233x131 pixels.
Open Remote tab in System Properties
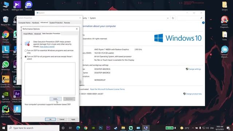(x=67, y=23)
